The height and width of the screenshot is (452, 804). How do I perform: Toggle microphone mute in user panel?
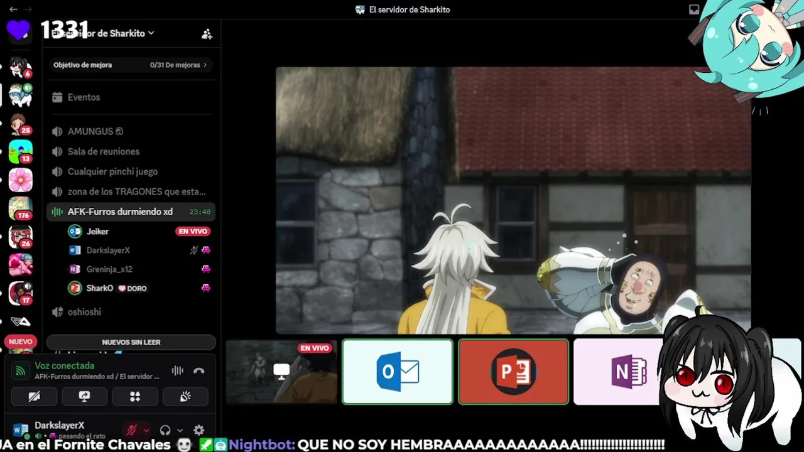pos(132,430)
